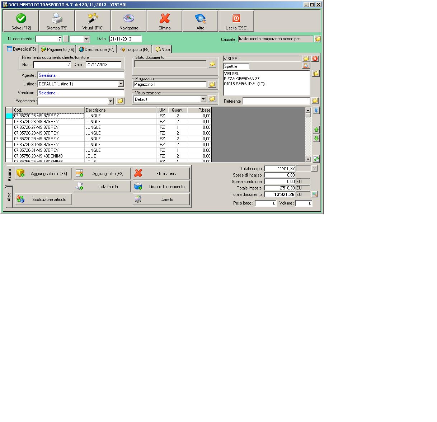Open Lista rapida
The width and height of the screenshot is (437, 422).
(102, 187)
